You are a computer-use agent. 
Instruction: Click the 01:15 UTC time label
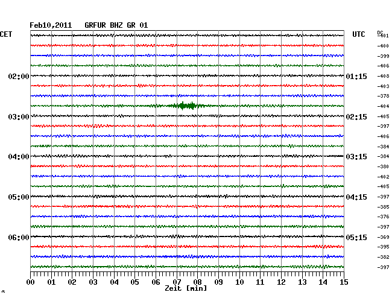[356, 76]
